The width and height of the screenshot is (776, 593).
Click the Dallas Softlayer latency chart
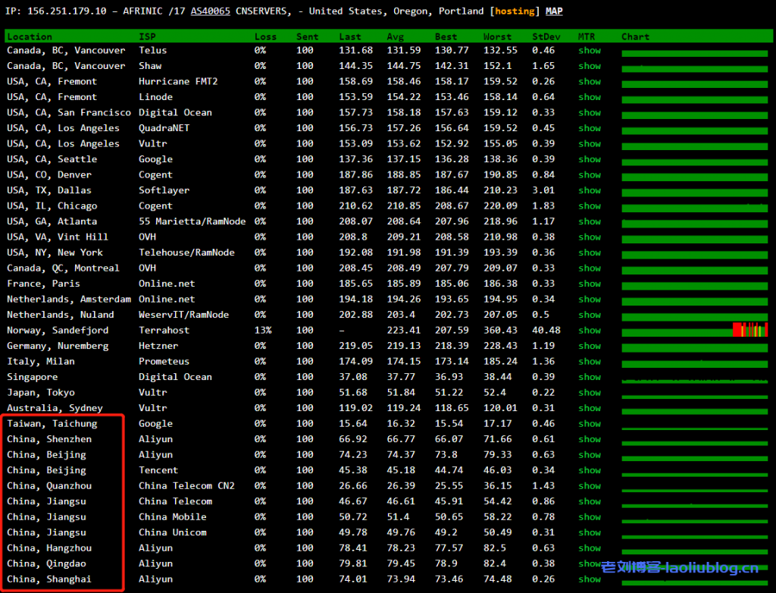click(x=694, y=191)
